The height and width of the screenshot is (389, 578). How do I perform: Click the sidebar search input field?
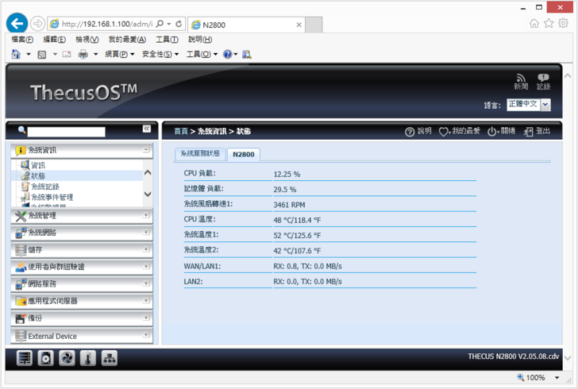[67, 131]
